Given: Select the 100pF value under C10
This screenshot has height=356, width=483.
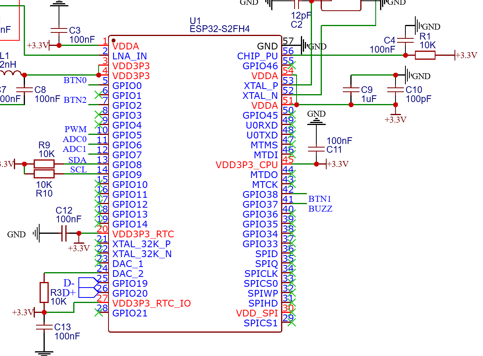Looking at the screenshot, I should [418, 99].
